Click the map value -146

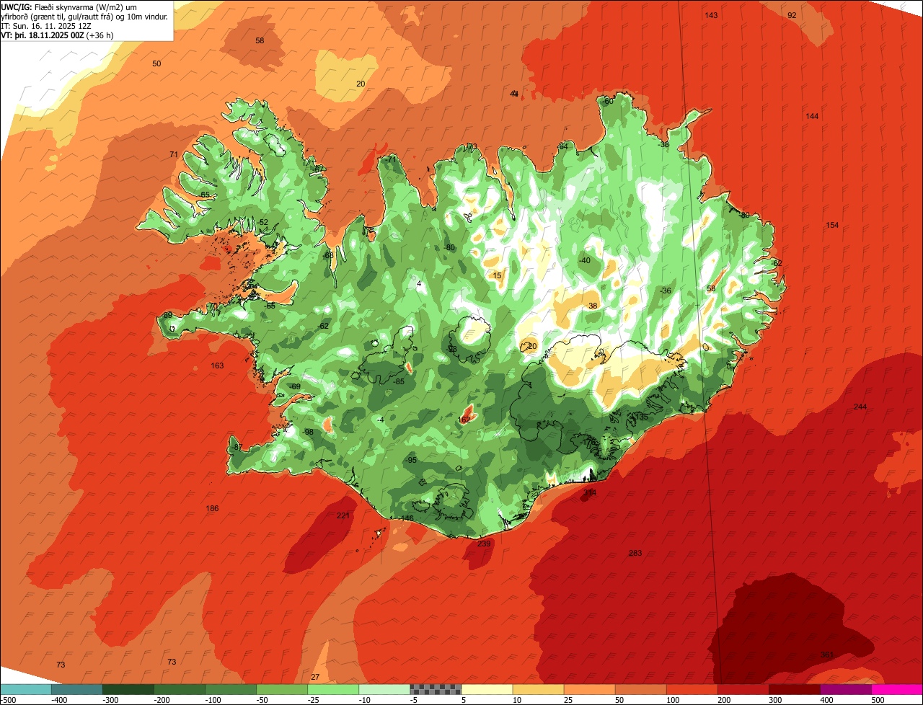point(407,518)
